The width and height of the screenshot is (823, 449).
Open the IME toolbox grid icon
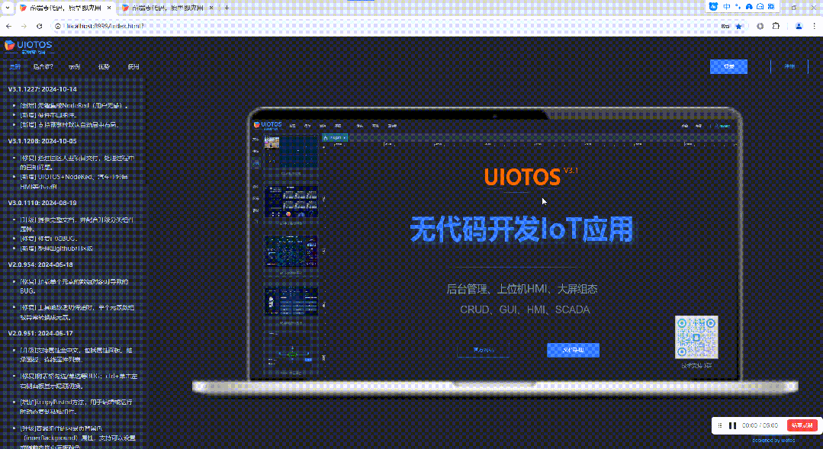click(x=771, y=7)
